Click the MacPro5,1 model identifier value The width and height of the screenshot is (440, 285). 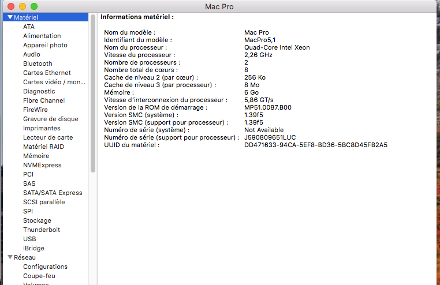click(260, 40)
